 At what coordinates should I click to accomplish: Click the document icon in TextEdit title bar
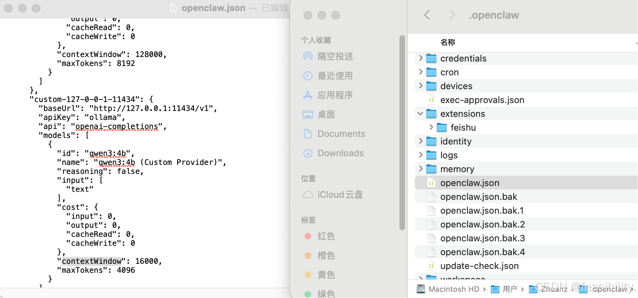173,8
